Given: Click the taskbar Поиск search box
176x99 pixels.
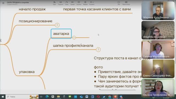Looking at the screenshot, I should [x=22, y=97].
